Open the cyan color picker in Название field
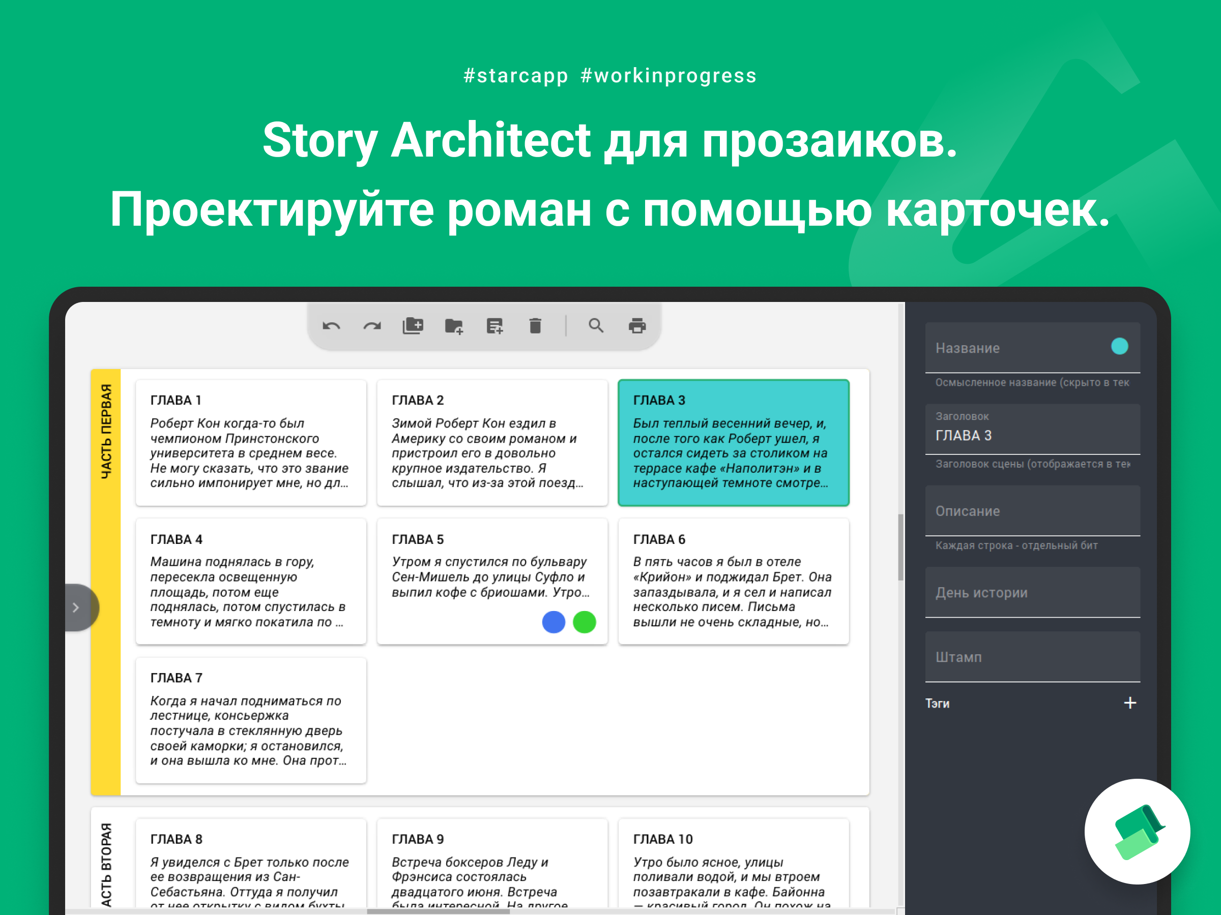The height and width of the screenshot is (915, 1221). [1119, 346]
